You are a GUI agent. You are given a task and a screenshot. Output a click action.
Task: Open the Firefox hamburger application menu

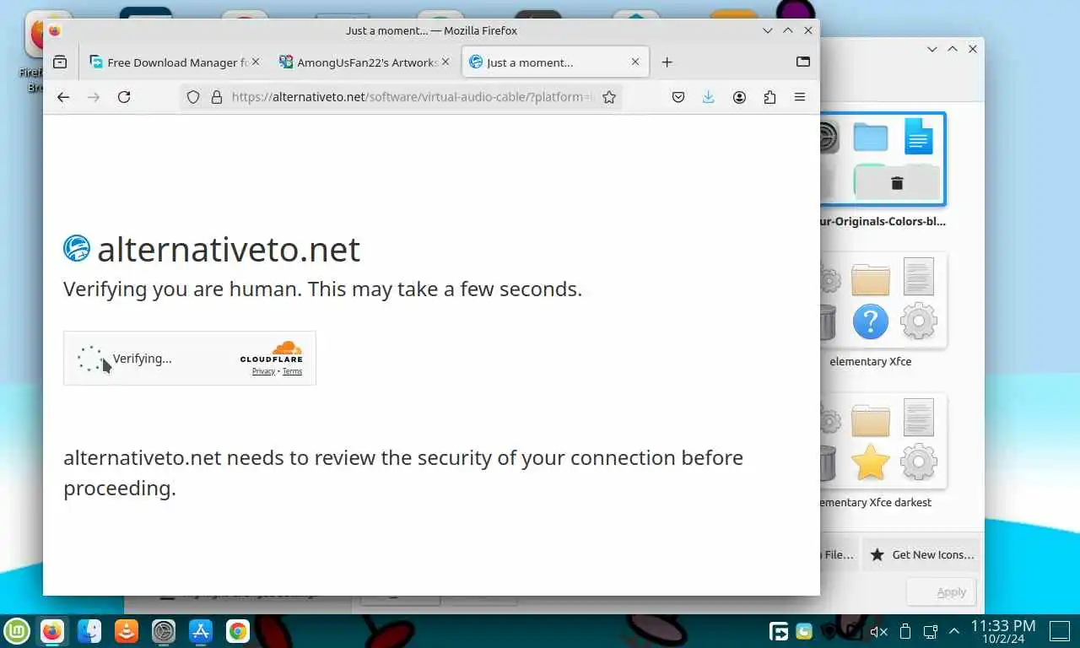click(800, 97)
